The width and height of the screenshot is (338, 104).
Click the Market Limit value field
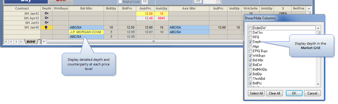point(145,2)
